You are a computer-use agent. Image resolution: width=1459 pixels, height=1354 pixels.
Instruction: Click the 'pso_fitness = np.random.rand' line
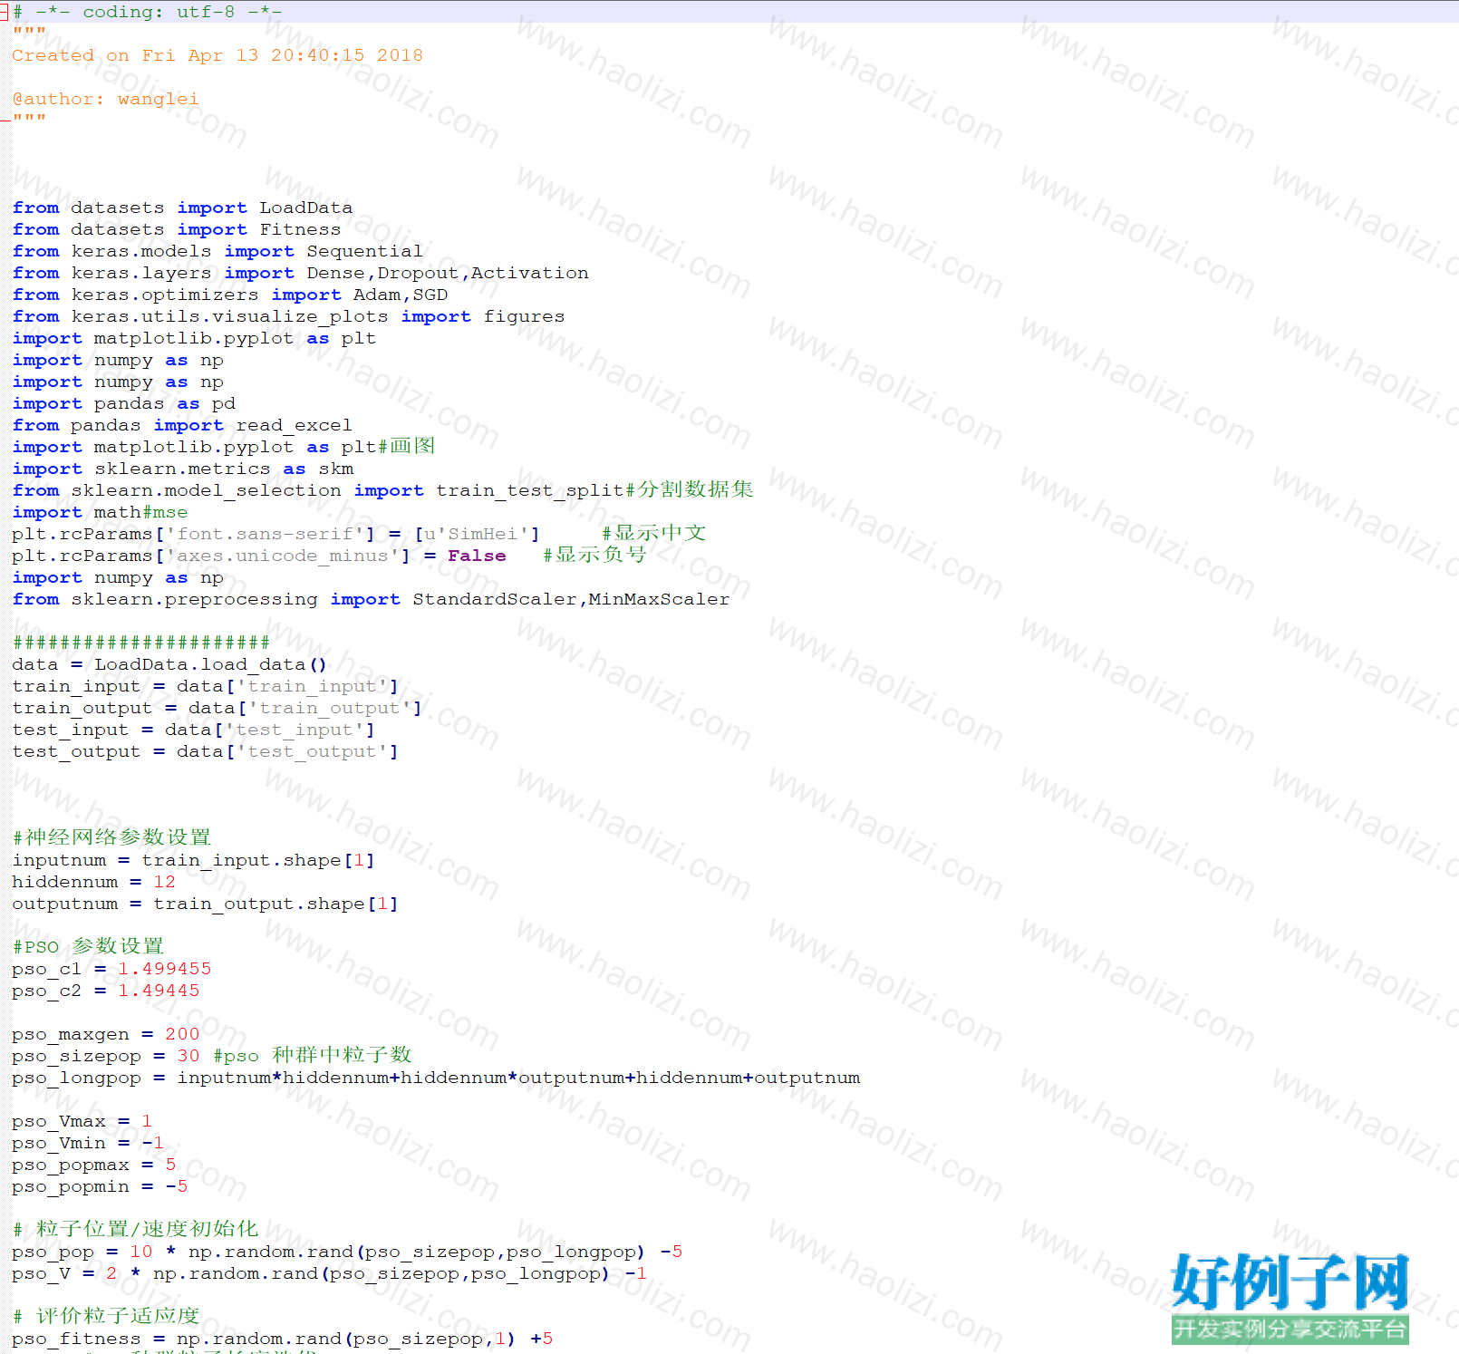[283, 1339]
